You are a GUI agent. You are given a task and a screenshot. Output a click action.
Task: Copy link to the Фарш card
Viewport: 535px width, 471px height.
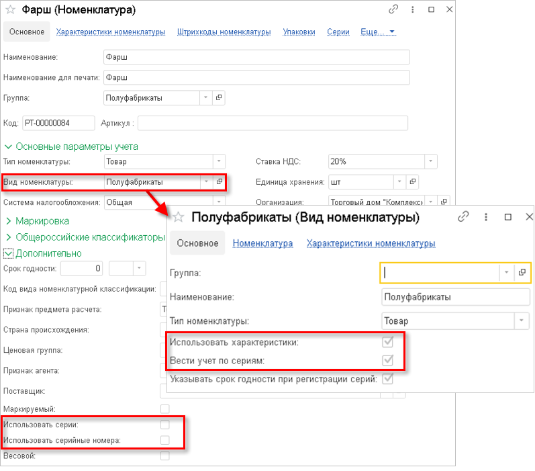point(393,10)
